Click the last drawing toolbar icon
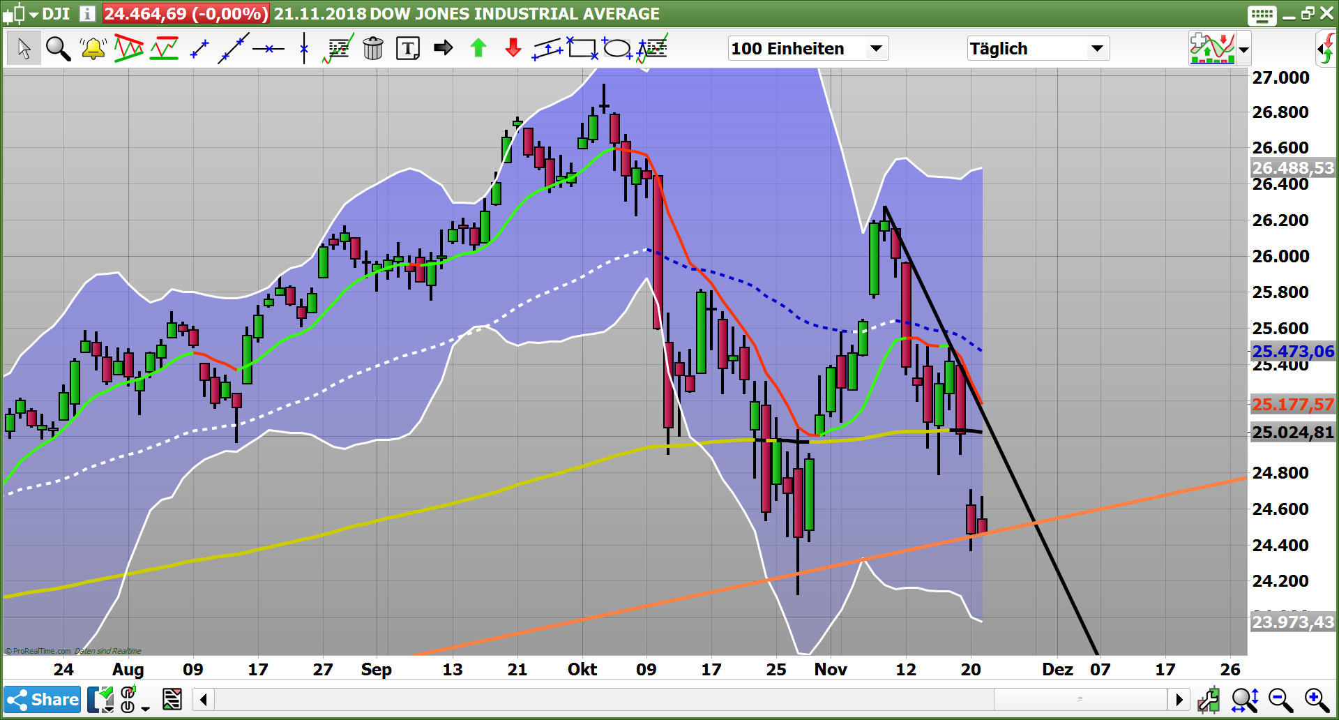This screenshot has width=1339, height=720. click(x=652, y=49)
